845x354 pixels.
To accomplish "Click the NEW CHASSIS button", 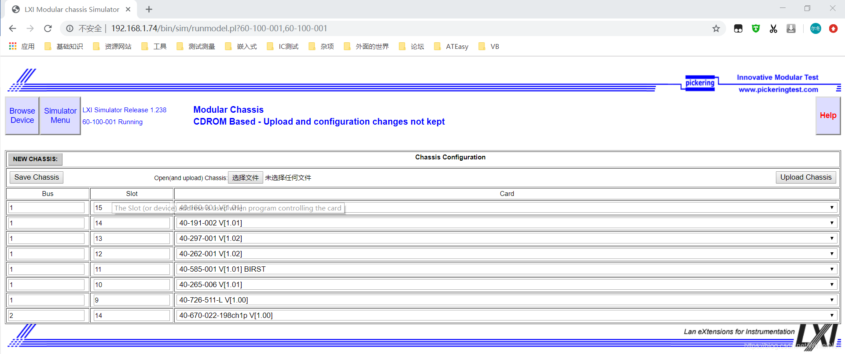I will coord(35,159).
